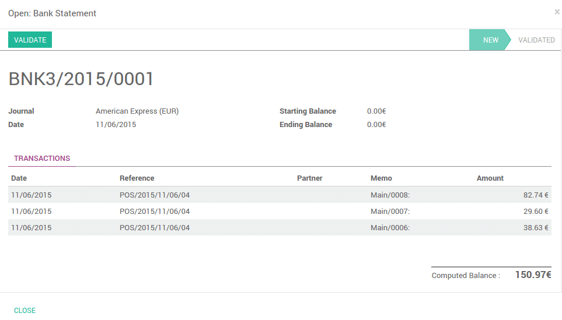Sort by Reference column header
This screenshot has height=320, width=562.
tap(137, 178)
